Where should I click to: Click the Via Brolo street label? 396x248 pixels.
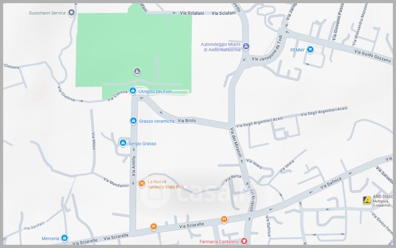pyautogui.click(x=187, y=120)
